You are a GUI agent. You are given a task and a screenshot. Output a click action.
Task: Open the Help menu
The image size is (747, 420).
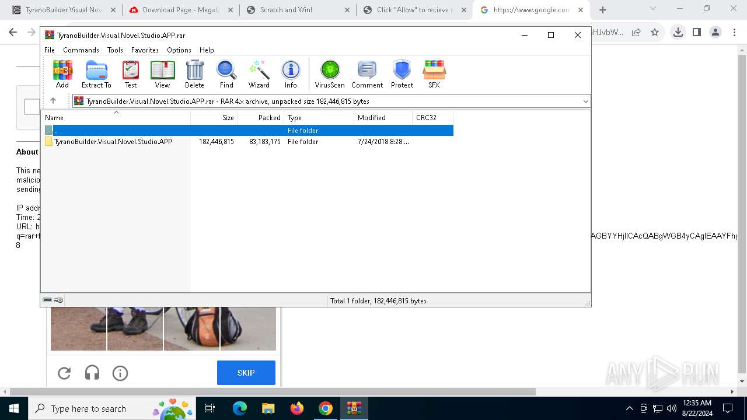(207, 50)
